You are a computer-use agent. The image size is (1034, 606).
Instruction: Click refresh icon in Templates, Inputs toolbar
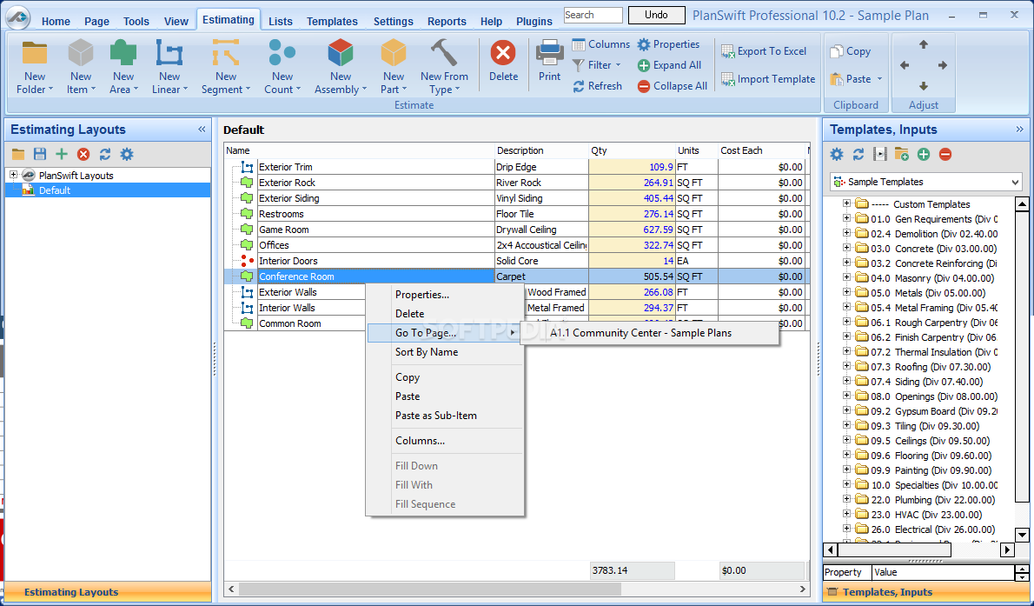pyautogui.click(x=858, y=155)
